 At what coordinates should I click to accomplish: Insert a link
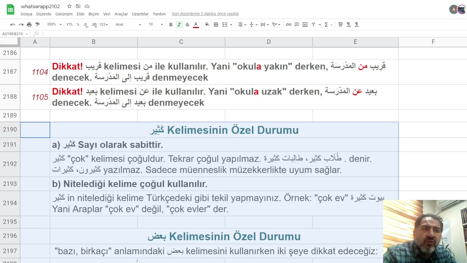289,24
